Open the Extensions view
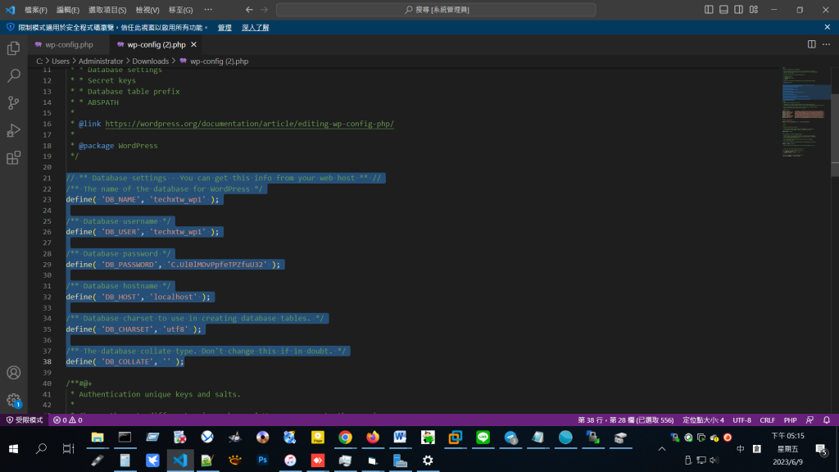This screenshot has width=839, height=472. (x=13, y=157)
